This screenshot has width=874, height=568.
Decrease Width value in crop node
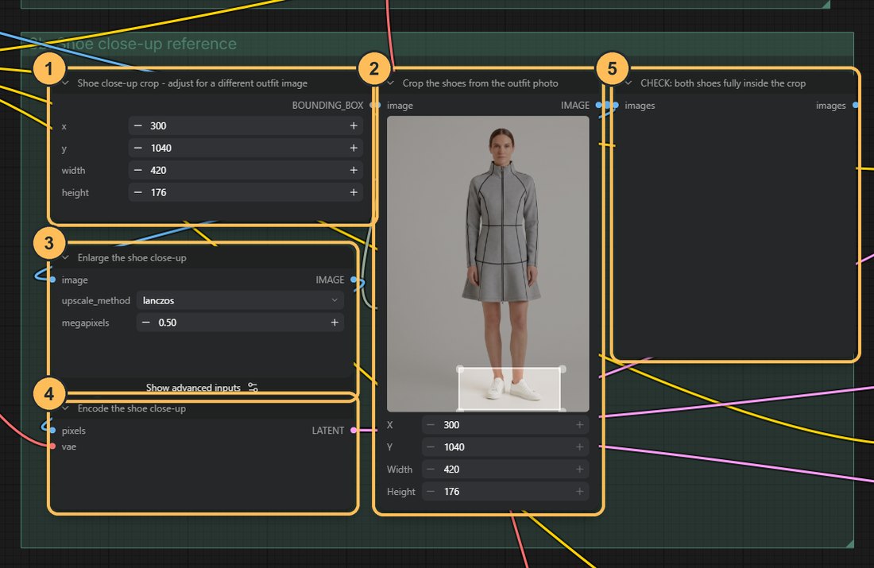431,469
